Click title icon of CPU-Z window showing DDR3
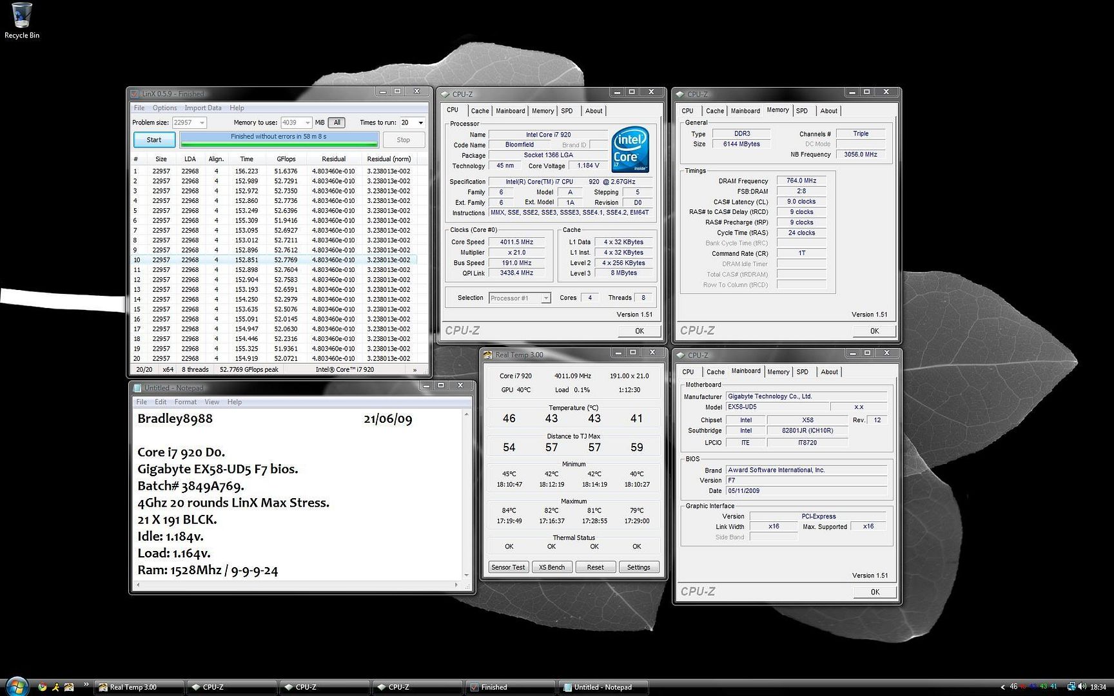This screenshot has height=696, width=1114. 679,94
